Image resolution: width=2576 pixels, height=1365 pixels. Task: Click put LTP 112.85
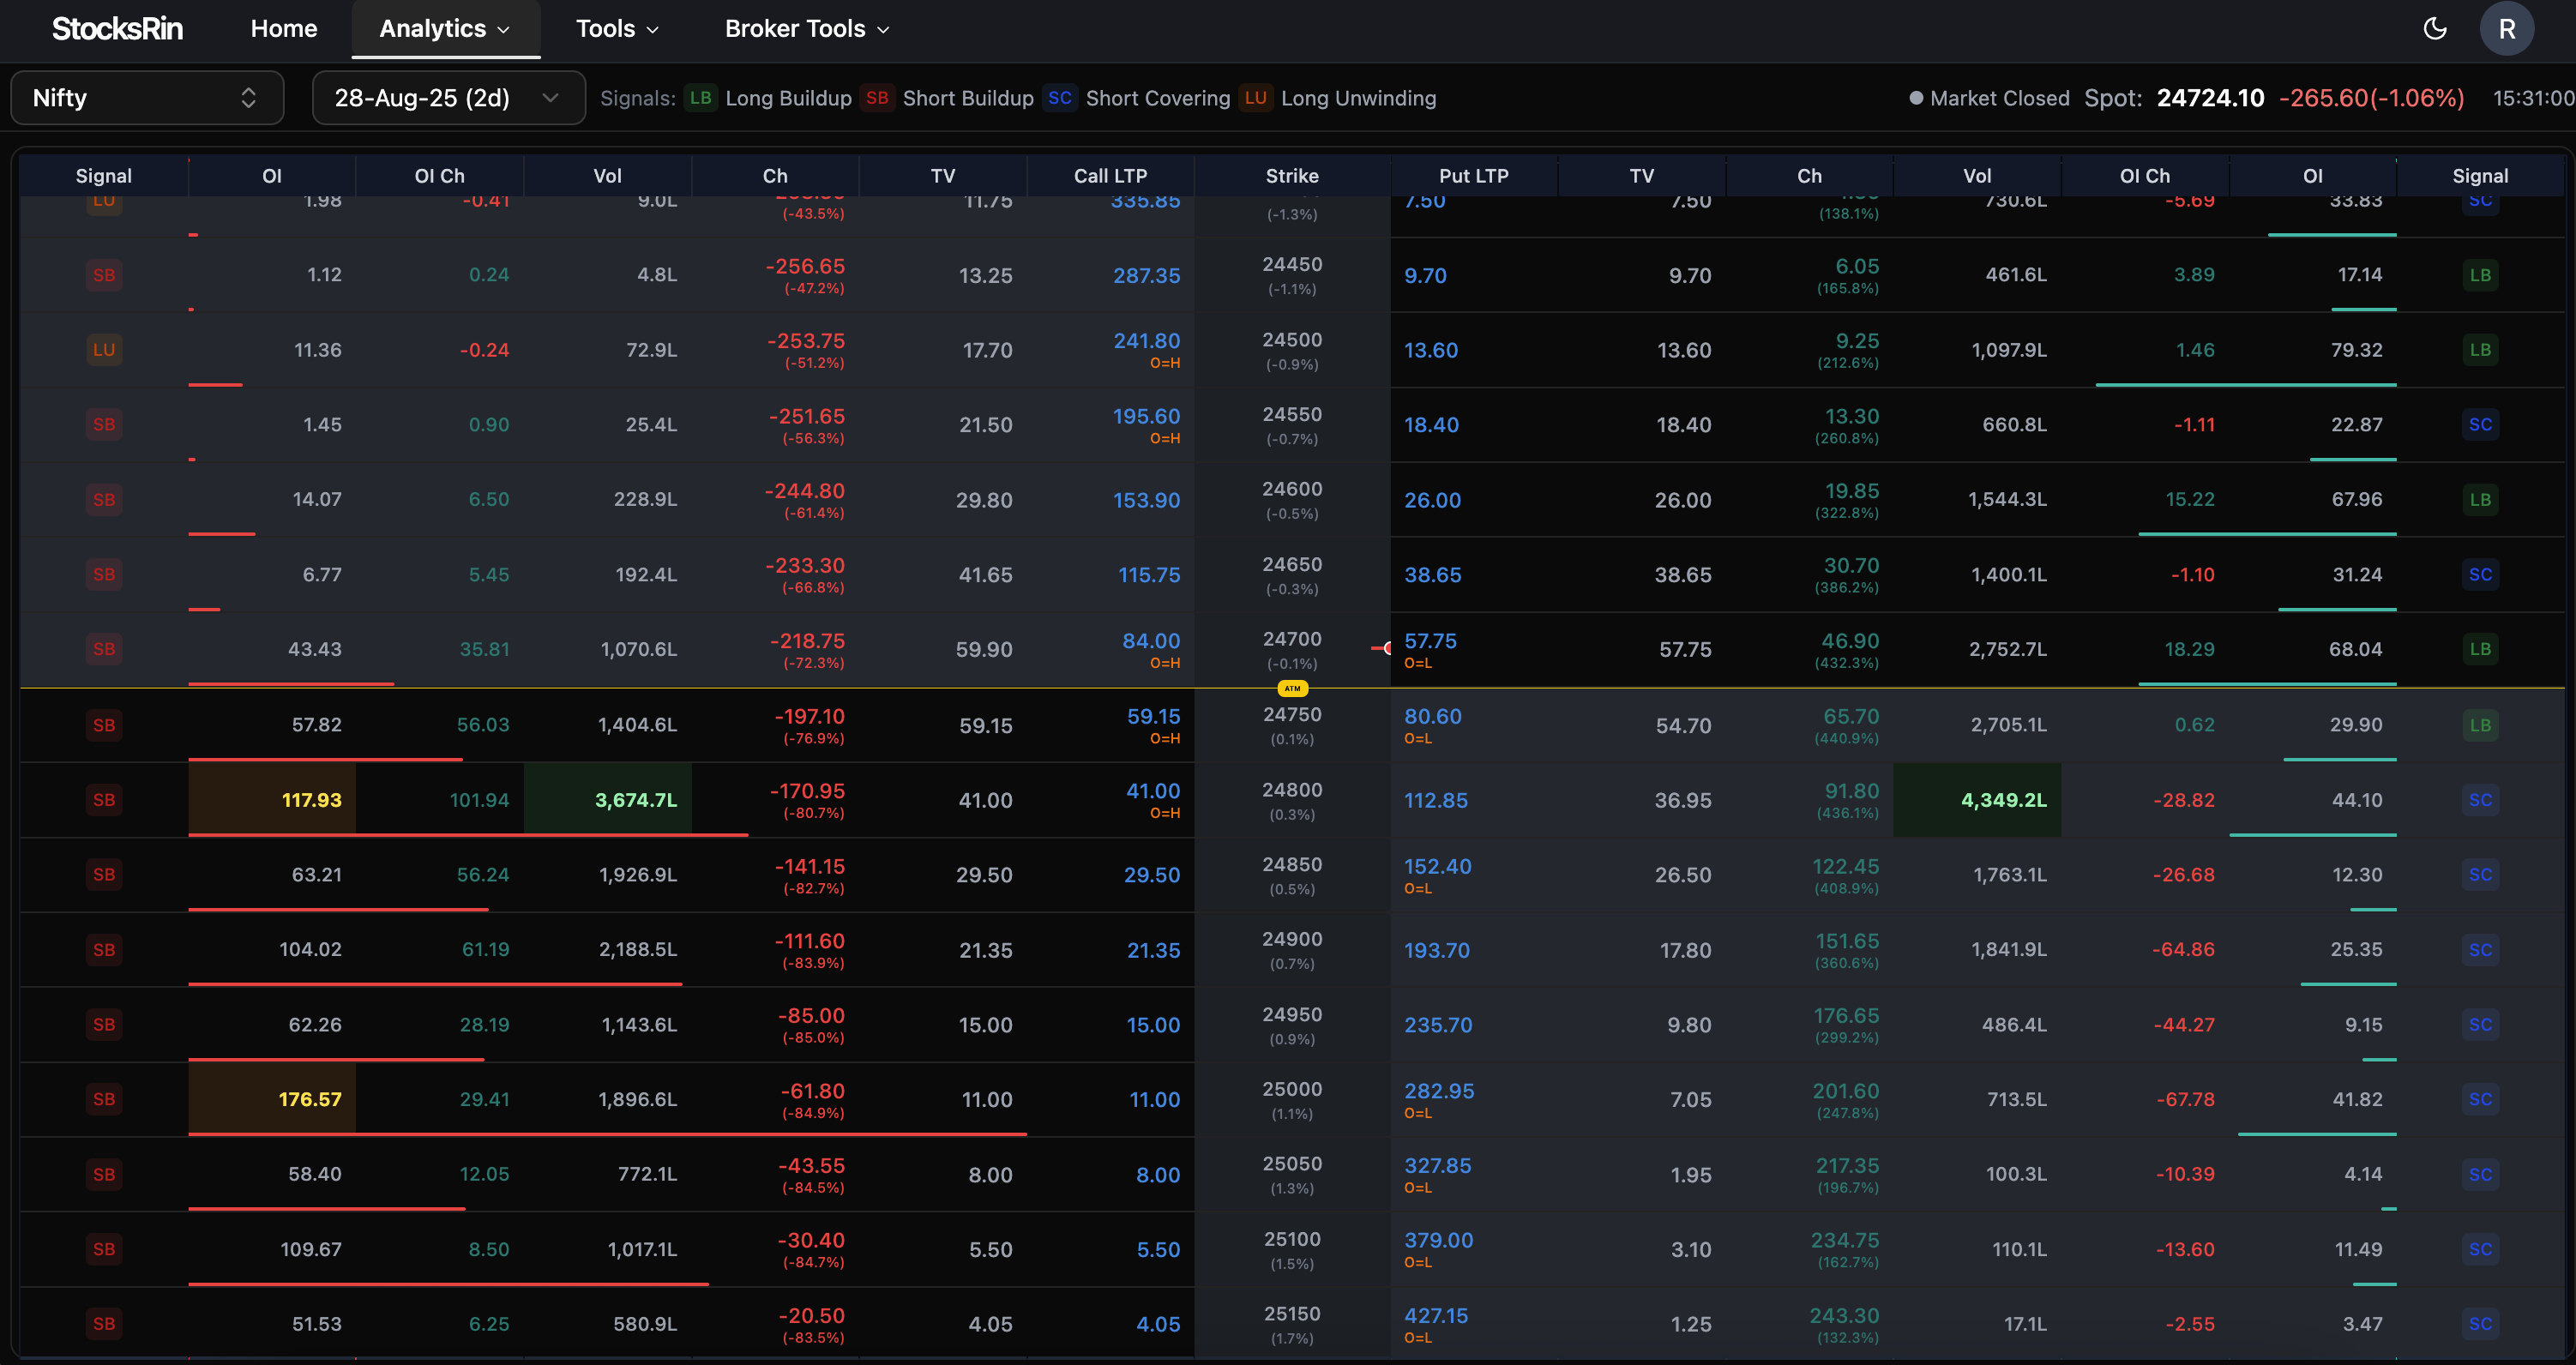coord(1436,800)
